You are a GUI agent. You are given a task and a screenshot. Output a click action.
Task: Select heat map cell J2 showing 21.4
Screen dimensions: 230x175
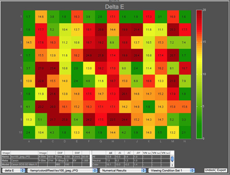coord(137,30)
